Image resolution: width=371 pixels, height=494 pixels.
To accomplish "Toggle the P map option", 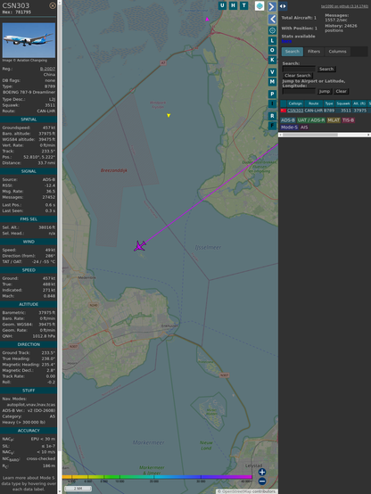I will [x=272, y=94].
